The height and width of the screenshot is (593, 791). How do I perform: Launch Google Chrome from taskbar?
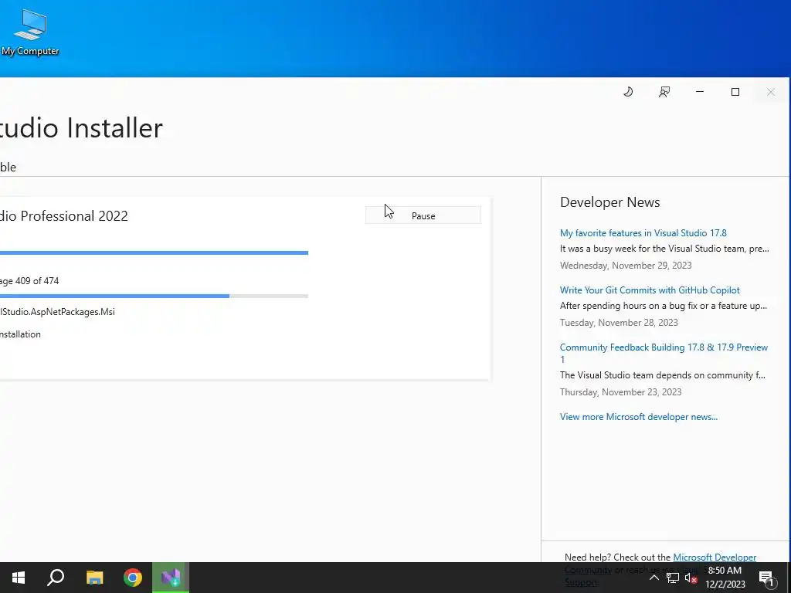point(133,578)
